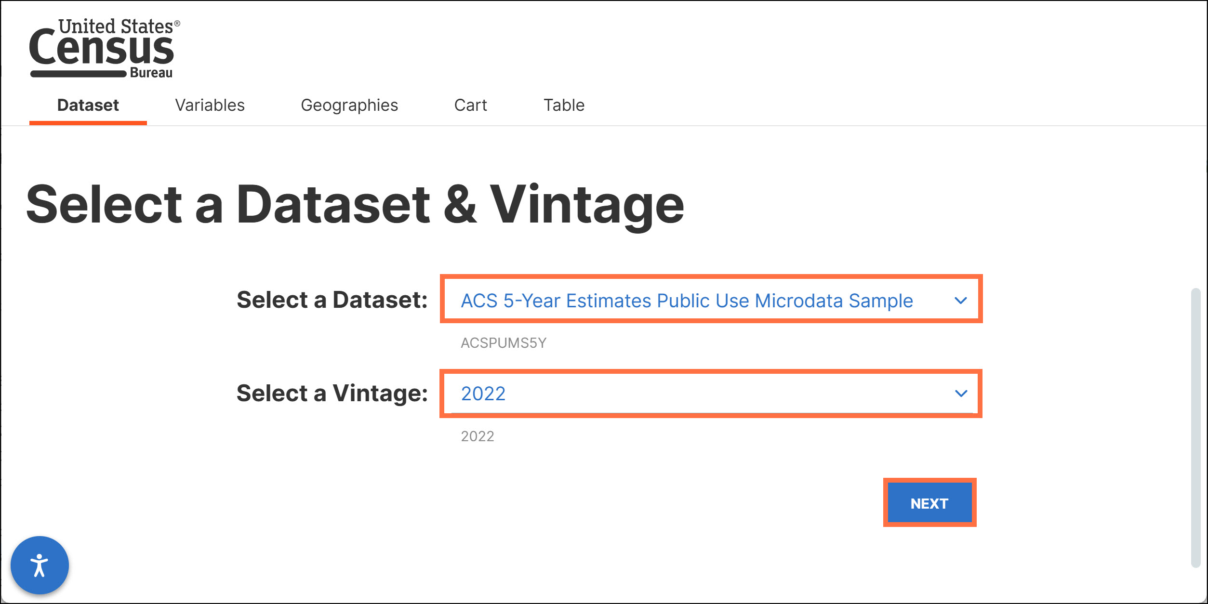Click the 2022 vintage value text
1208x604 pixels.
(x=483, y=393)
